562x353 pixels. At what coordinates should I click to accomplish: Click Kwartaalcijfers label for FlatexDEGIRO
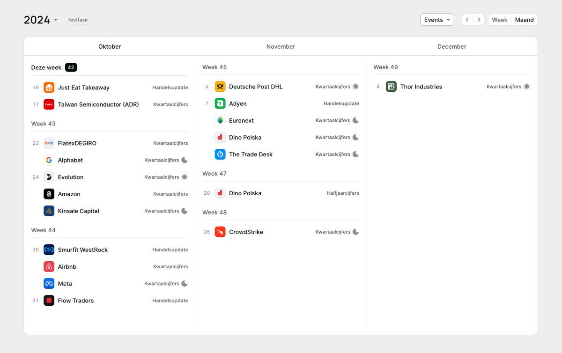pos(170,143)
